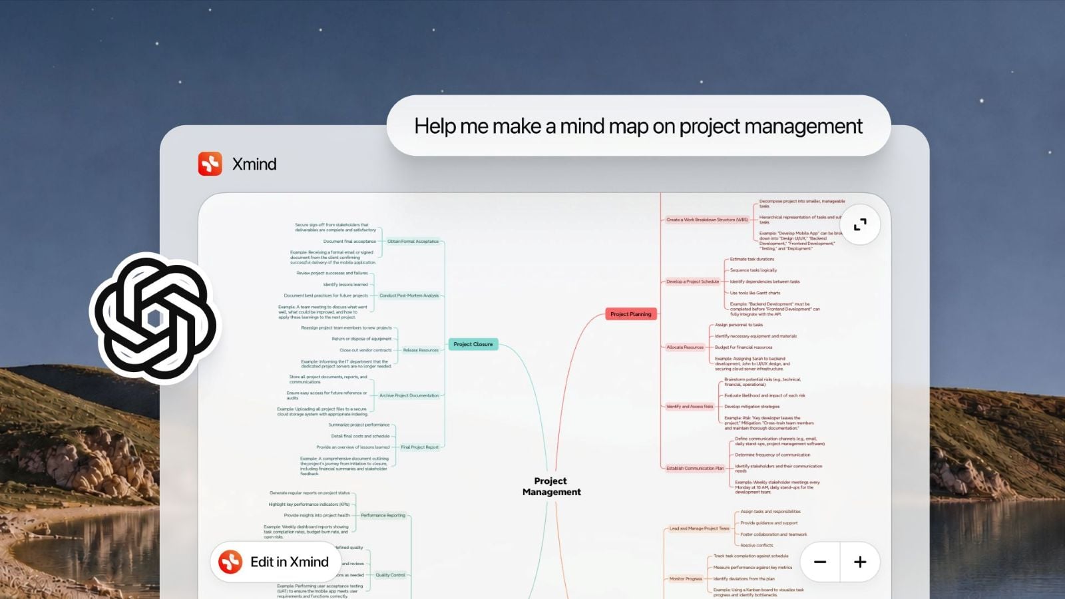1065x599 pixels.
Task: Click 'Review project successes and failures' topic
Action: (332, 273)
